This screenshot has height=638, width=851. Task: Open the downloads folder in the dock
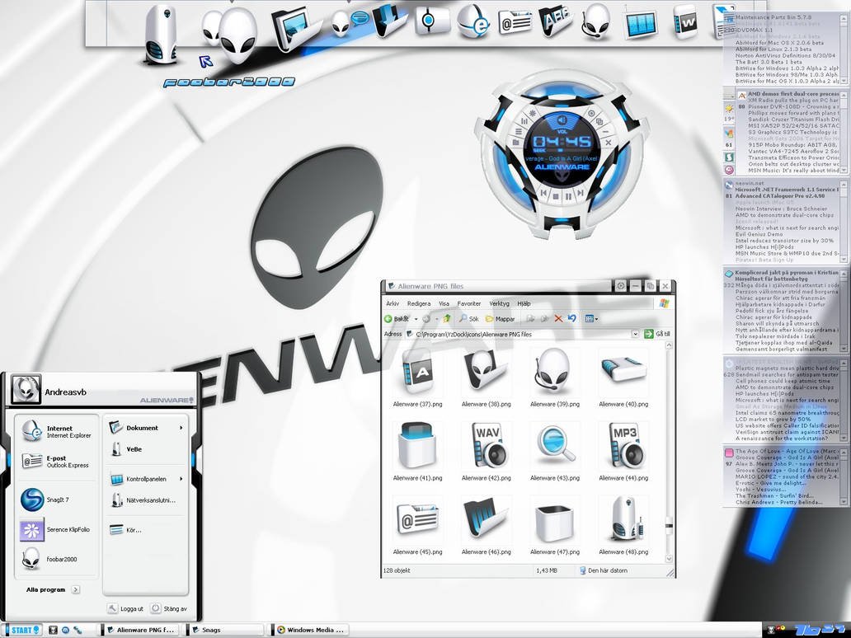pyautogui.click(x=389, y=20)
